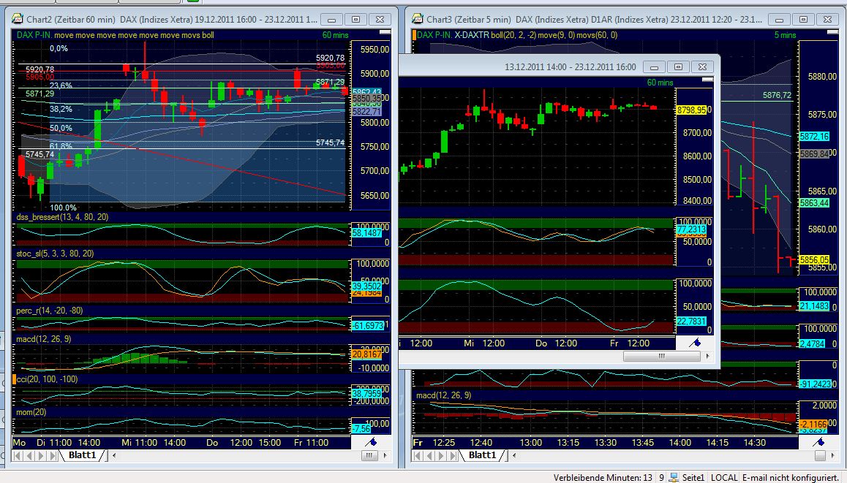Jump to first sheet in Chart3

(x=418, y=456)
